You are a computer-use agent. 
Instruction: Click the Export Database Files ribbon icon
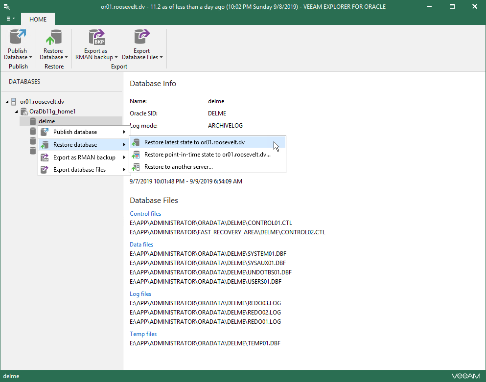tap(142, 38)
